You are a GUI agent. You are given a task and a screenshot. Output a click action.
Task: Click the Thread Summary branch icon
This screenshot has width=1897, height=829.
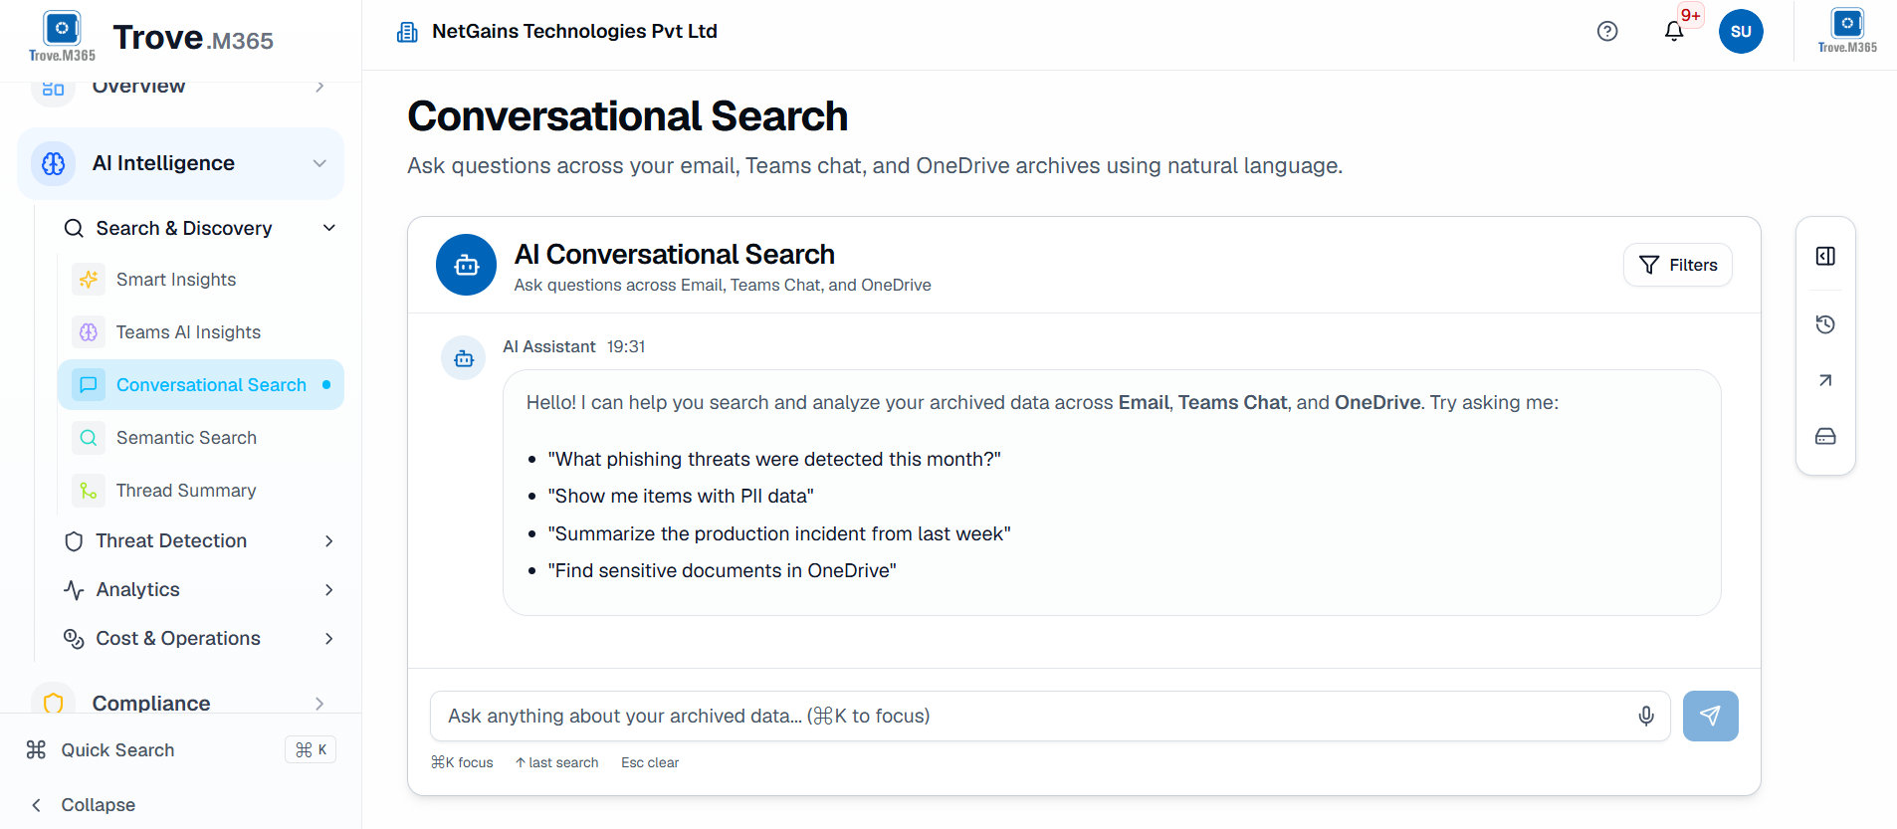pos(89,491)
